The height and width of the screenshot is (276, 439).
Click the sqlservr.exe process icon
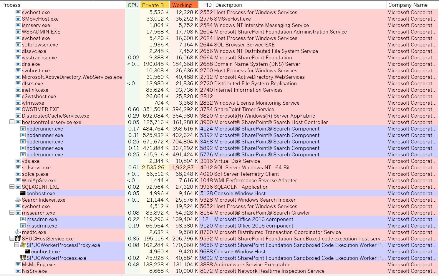(18, 168)
